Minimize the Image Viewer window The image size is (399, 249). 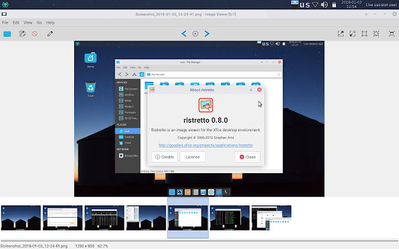(375, 14)
